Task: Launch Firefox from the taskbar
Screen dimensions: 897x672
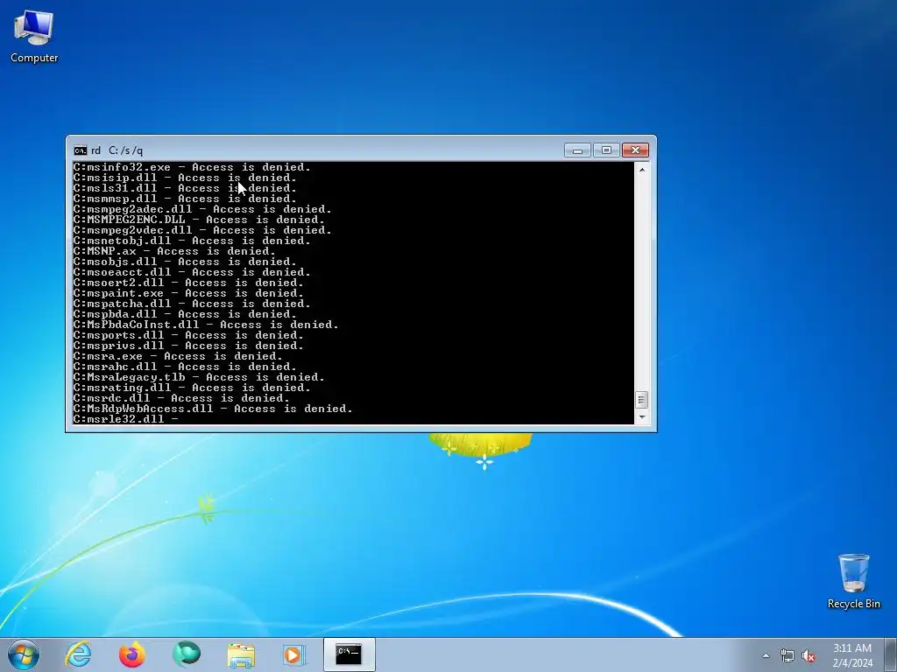Action: point(132,654)
